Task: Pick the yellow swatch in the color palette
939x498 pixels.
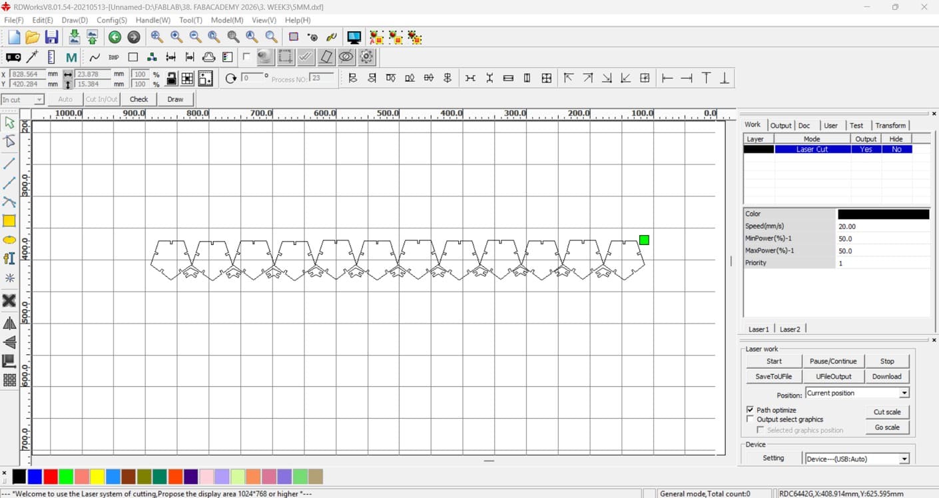Action: pyautogui.click(x=97, y=477)
